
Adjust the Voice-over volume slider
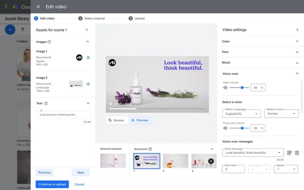click(242, 128)
